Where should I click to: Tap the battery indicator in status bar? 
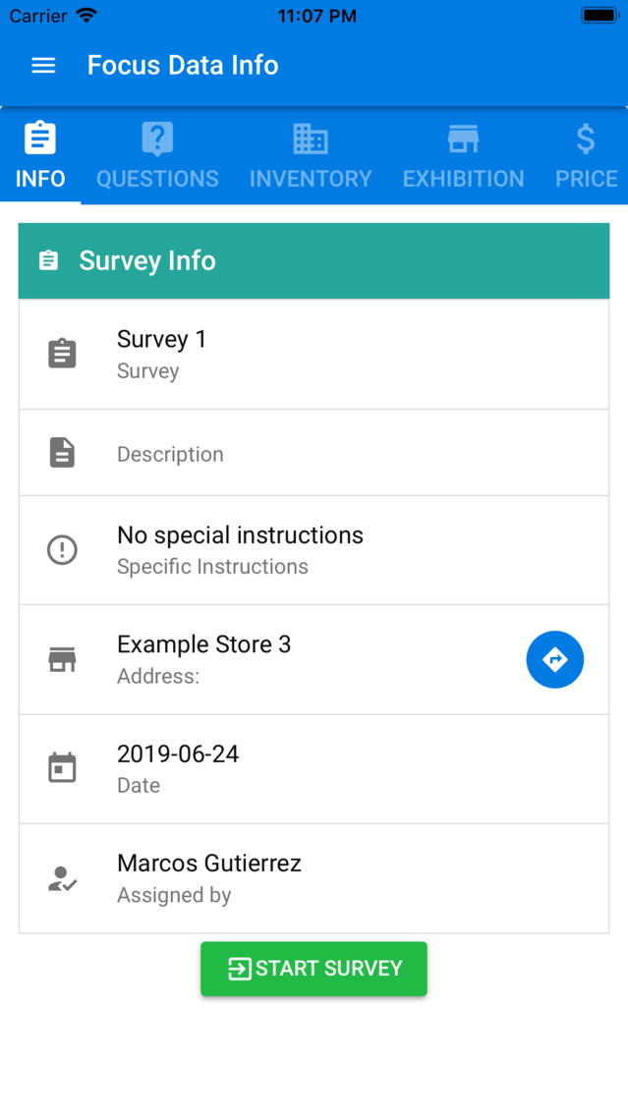[599, 16]
